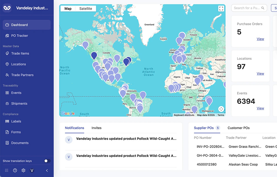The height and width of the screenshot is (177, 277).
Task: Click the map pin near Madagascar
Action: 209,101
